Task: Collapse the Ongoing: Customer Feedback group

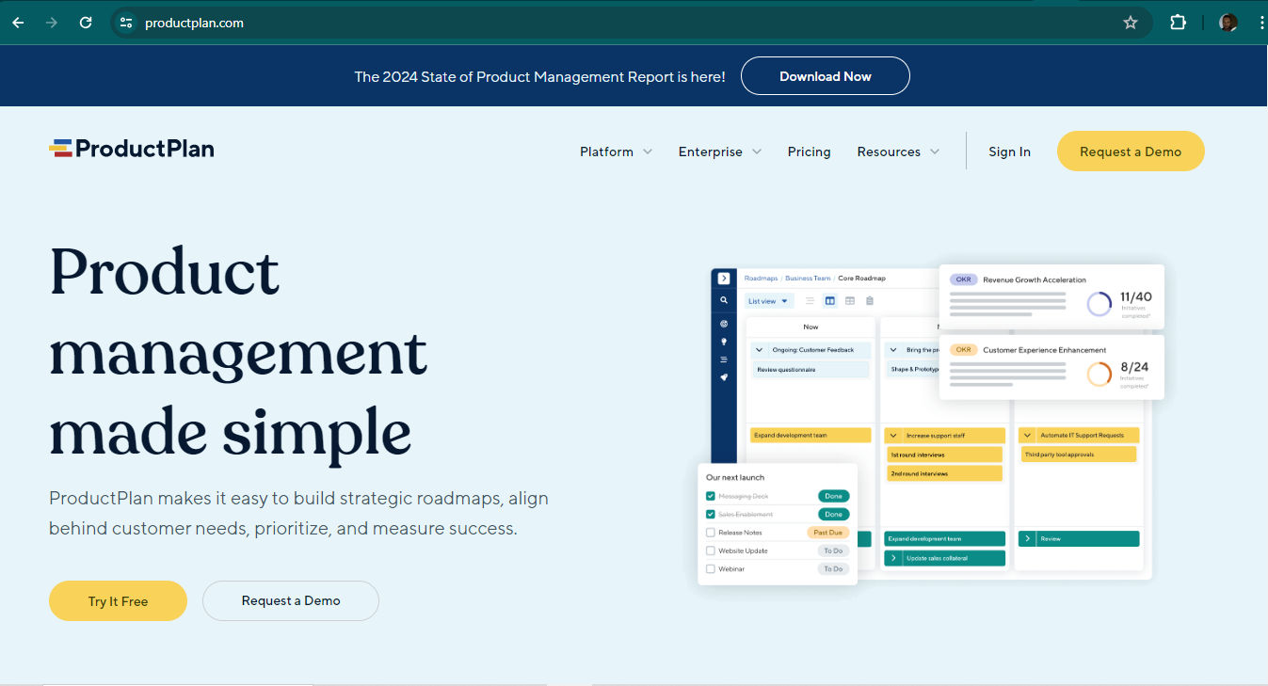Action: pos(759,349)
